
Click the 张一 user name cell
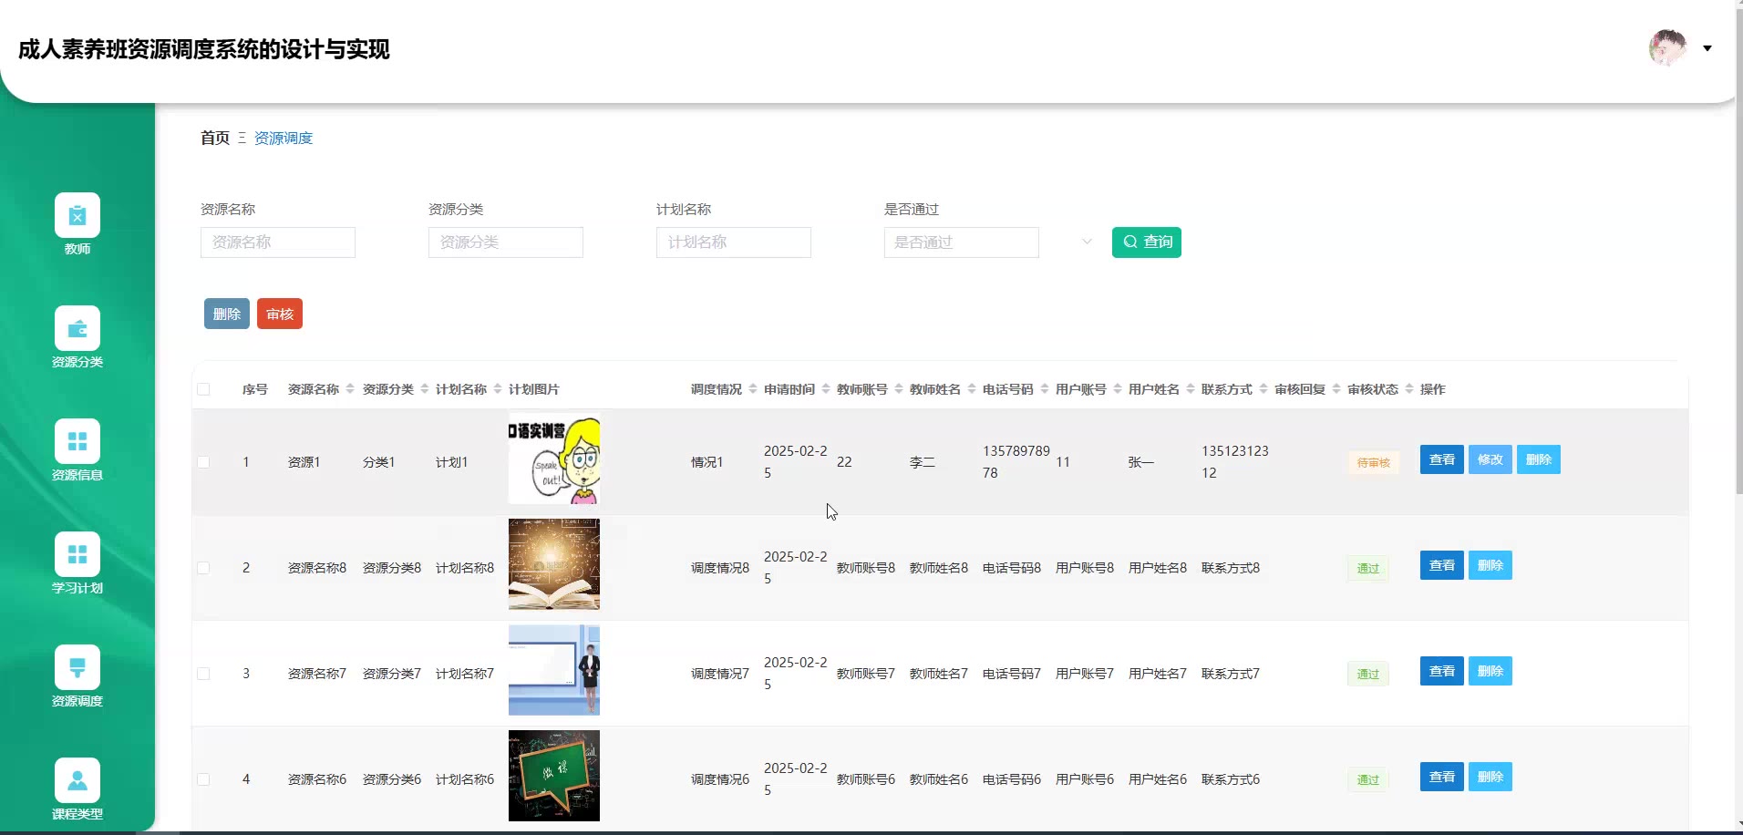coord(1141,462)
